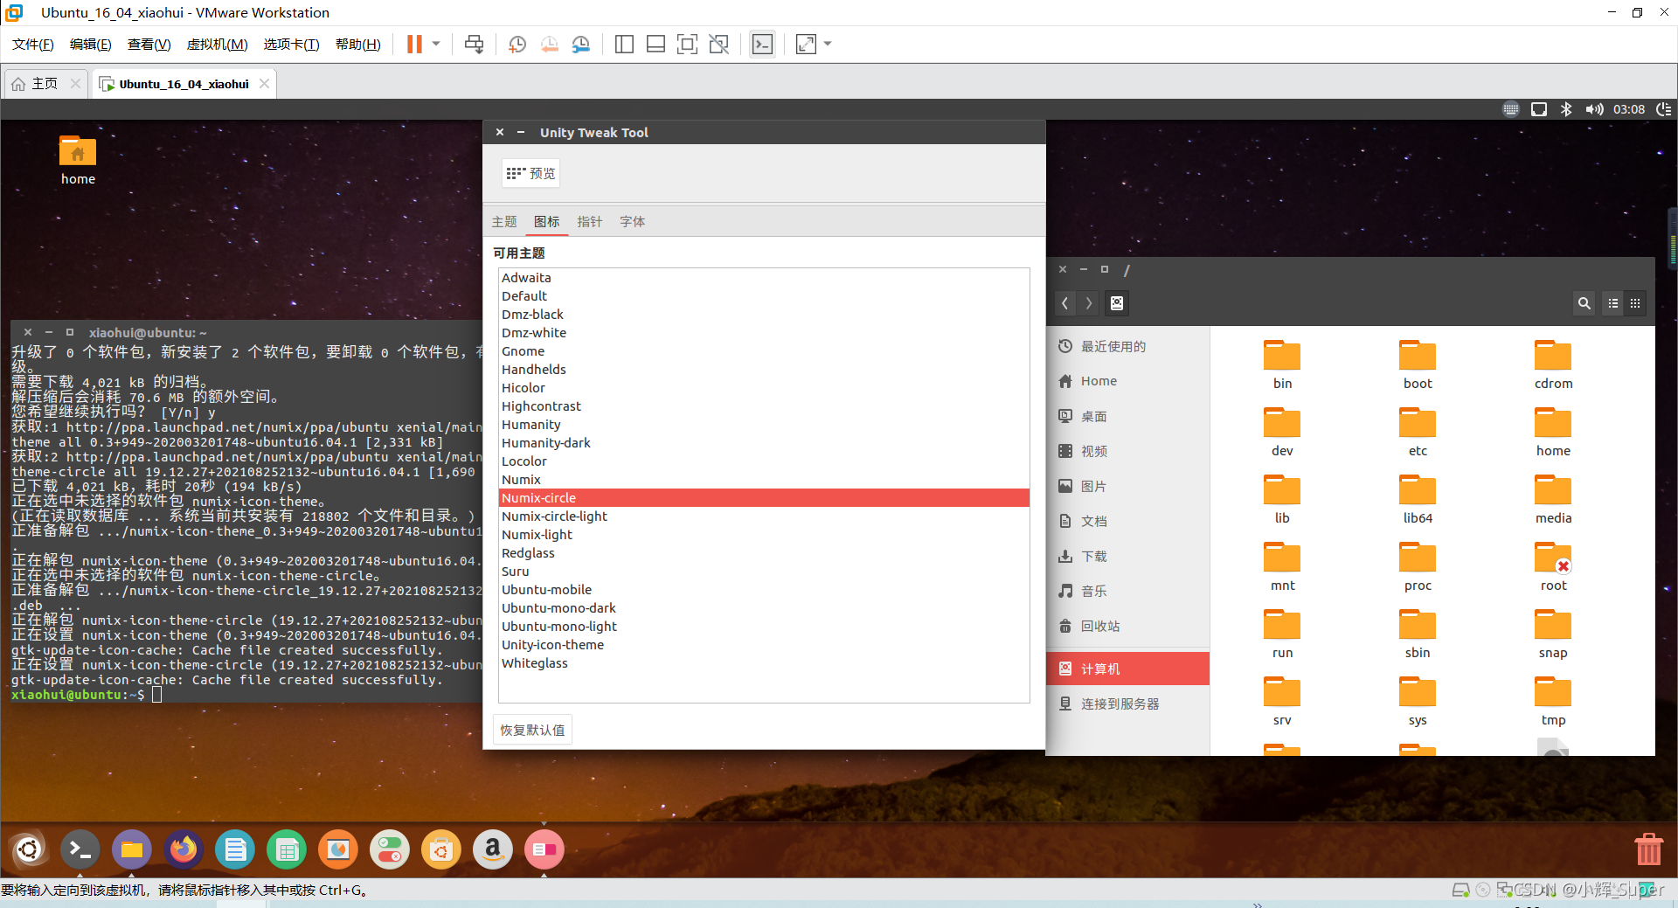Open the Terminal icon in the dock

tap(80, 849)
